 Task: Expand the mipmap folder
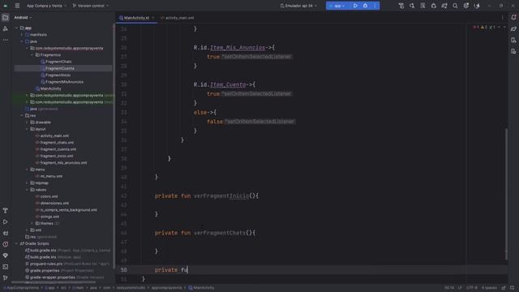[27, 183]
